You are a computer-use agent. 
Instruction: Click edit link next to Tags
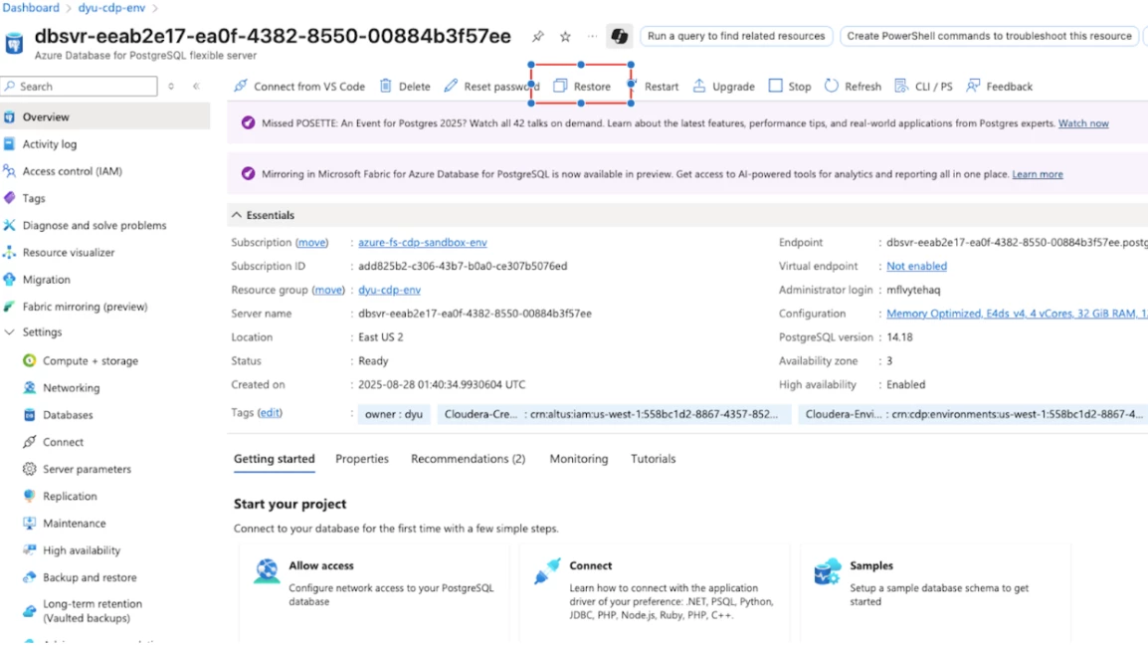[270, 413]
